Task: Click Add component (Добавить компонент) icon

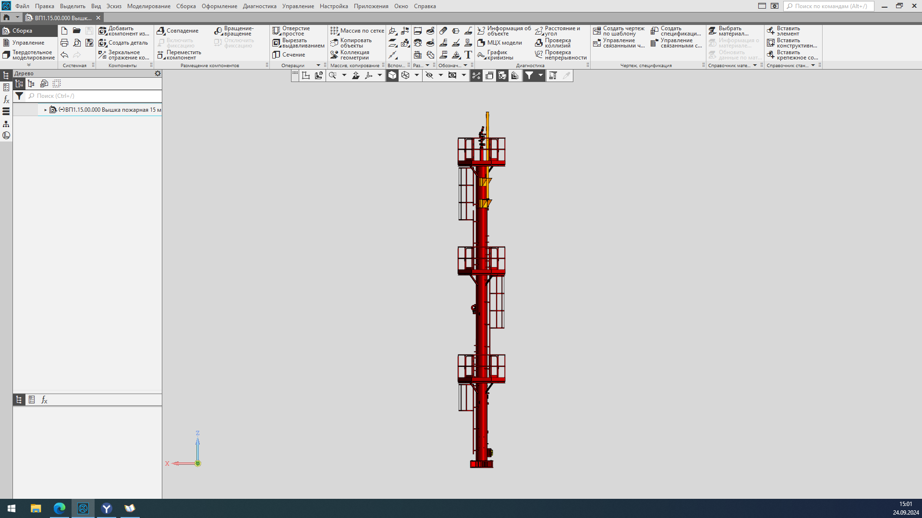Action: pos(103,31)
